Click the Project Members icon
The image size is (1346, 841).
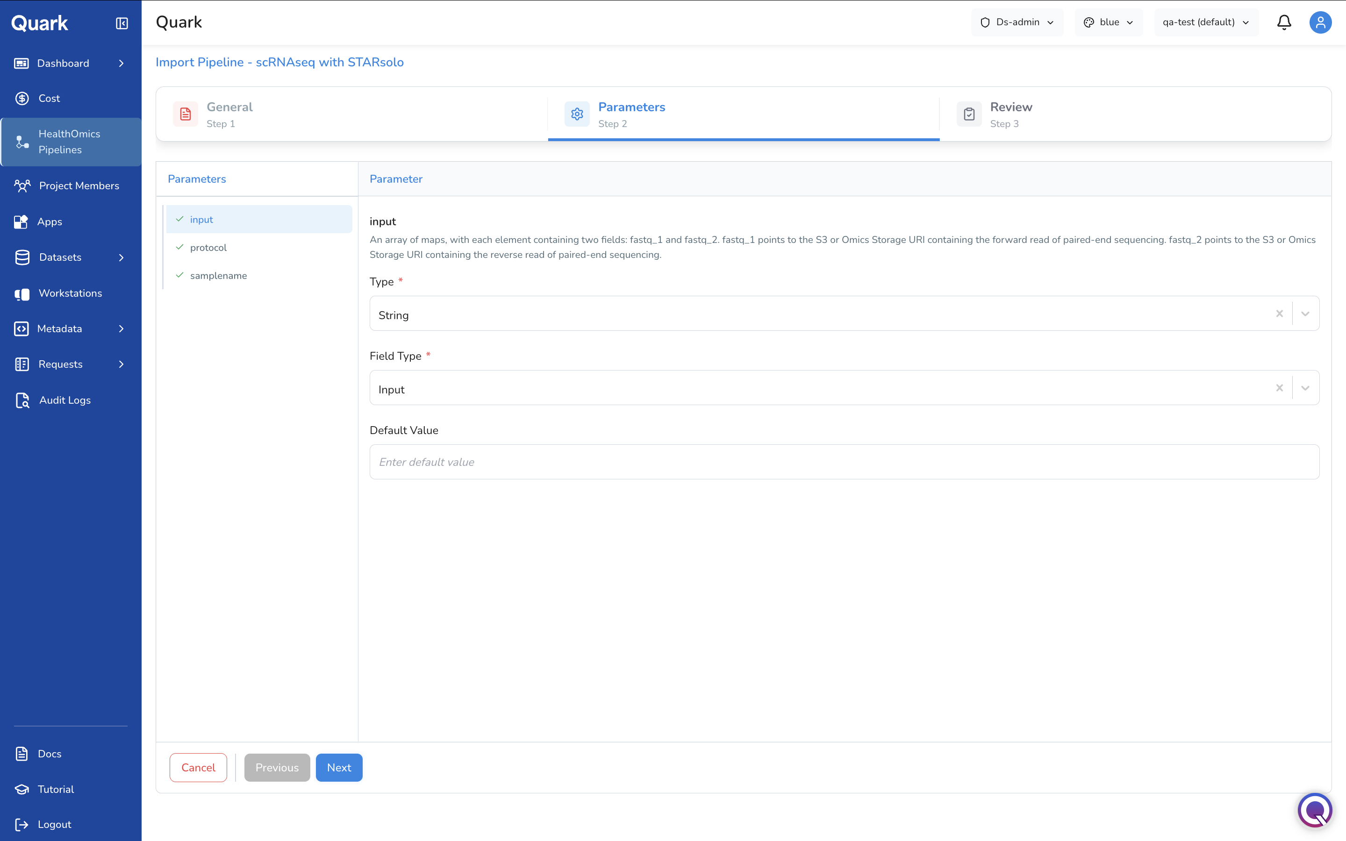pyautogui.click(x=22, y=186)
